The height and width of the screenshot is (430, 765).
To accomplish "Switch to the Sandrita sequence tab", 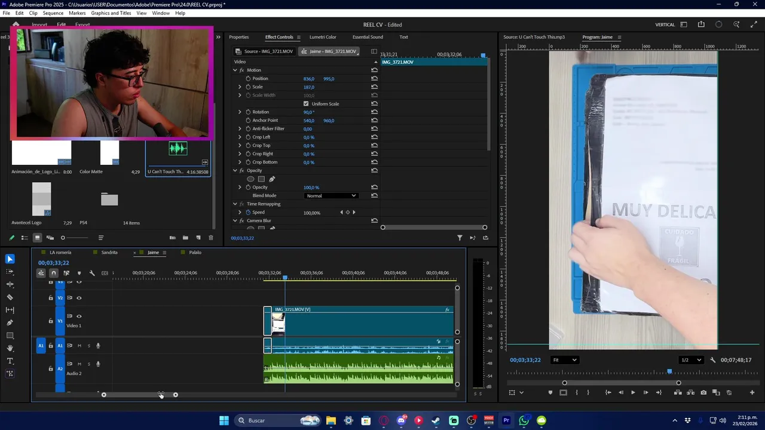I will tap(109, 253).
